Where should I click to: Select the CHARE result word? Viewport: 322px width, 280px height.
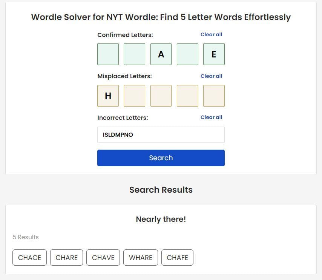(66, 257)
